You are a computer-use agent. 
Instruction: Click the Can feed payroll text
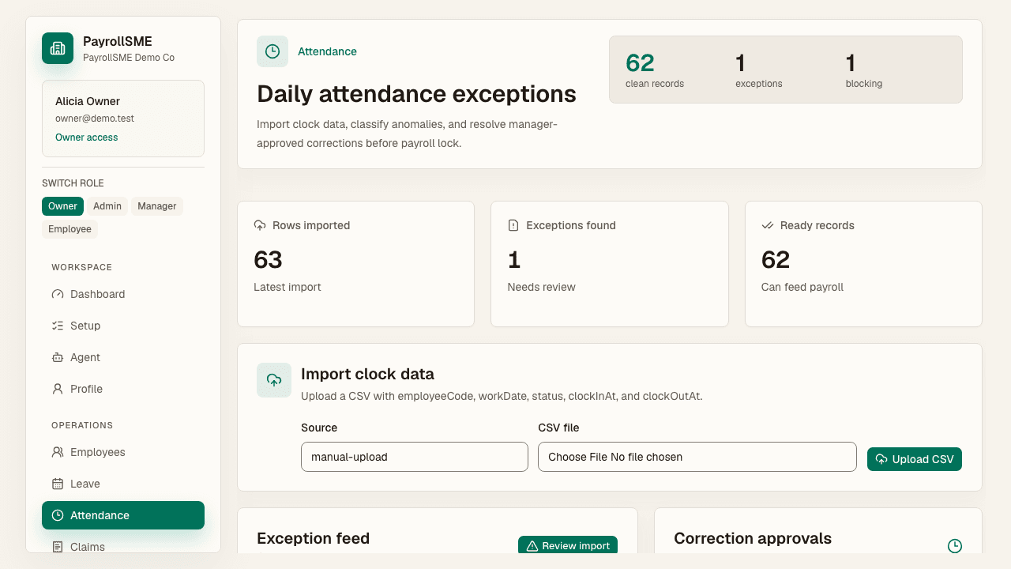pyautogui.click(x=802, y=287)
